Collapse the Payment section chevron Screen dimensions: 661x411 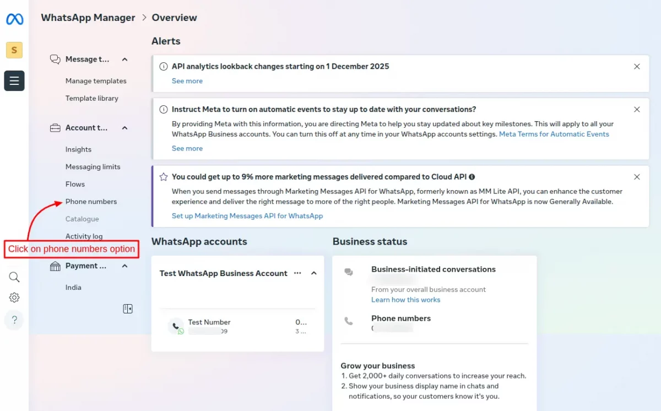click(x=125, y=266)
